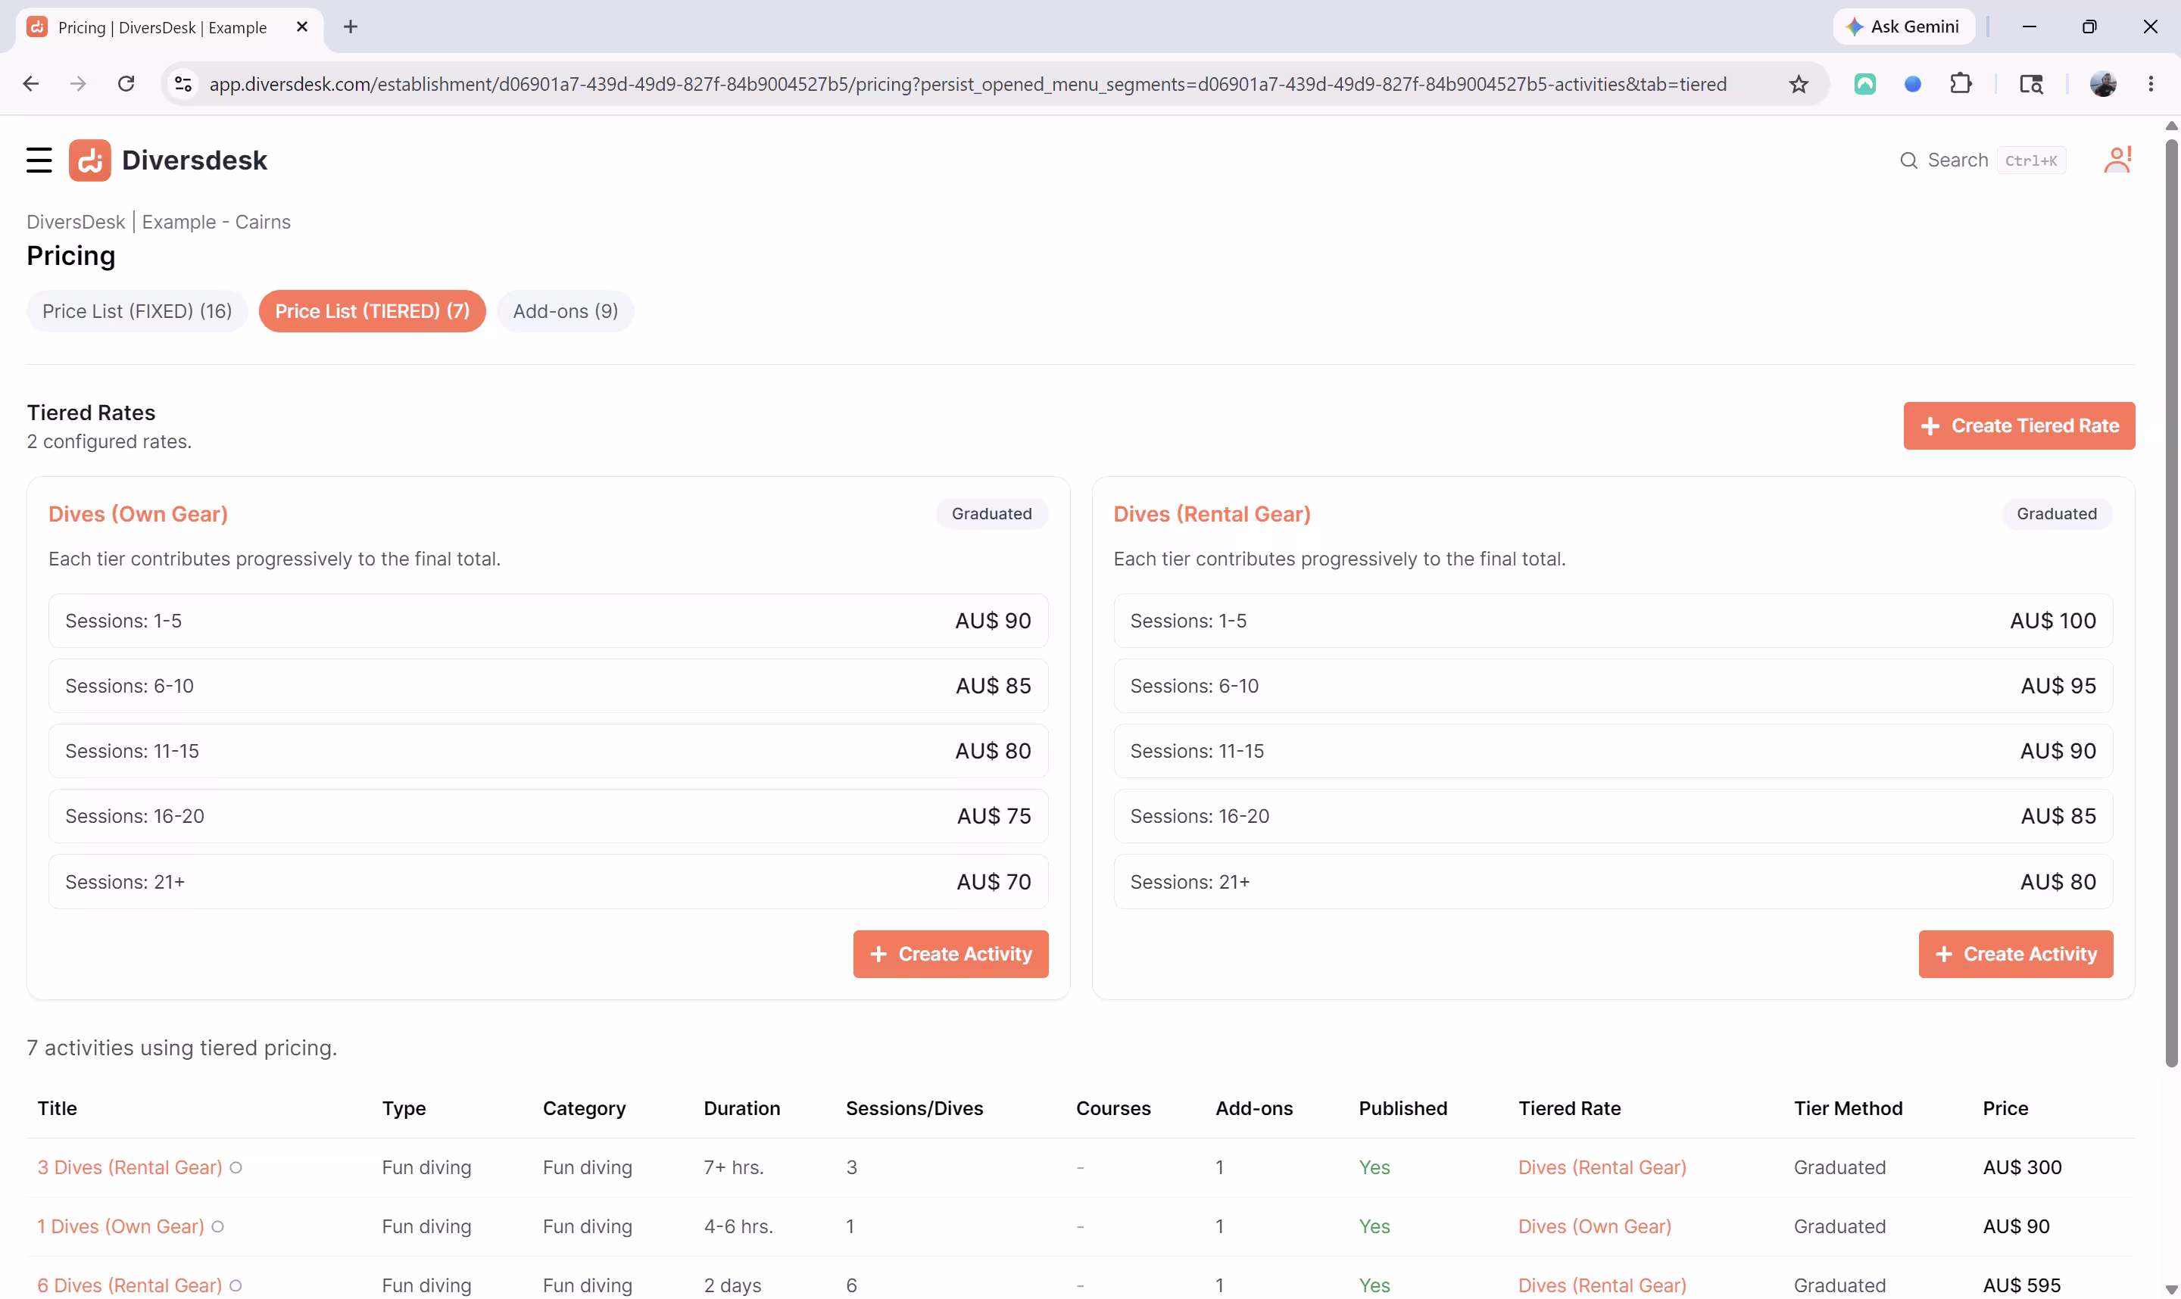Go back to the previous page
This screenshot has width=2181, height=1299.
click(x=30, y=84)
